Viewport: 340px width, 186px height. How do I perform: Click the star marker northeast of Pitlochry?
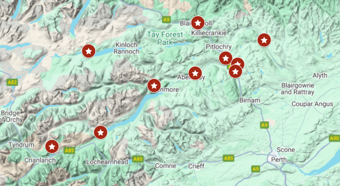click(x=264, y=40)
